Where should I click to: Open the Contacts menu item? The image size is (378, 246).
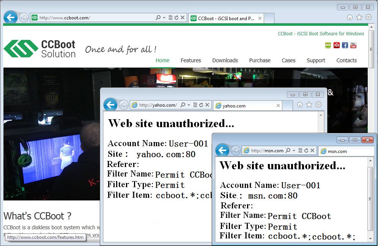point(346,60)
